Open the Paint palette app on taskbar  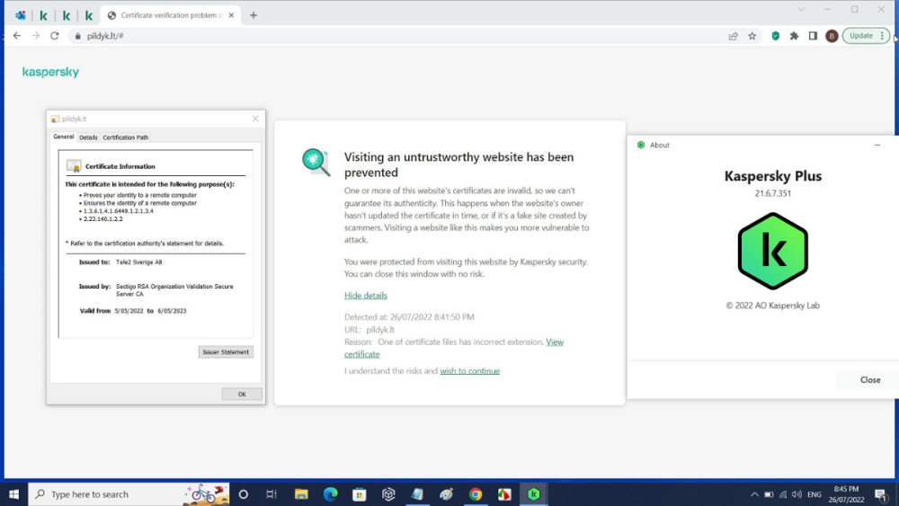pyautogui.click(x=446, y=494)
